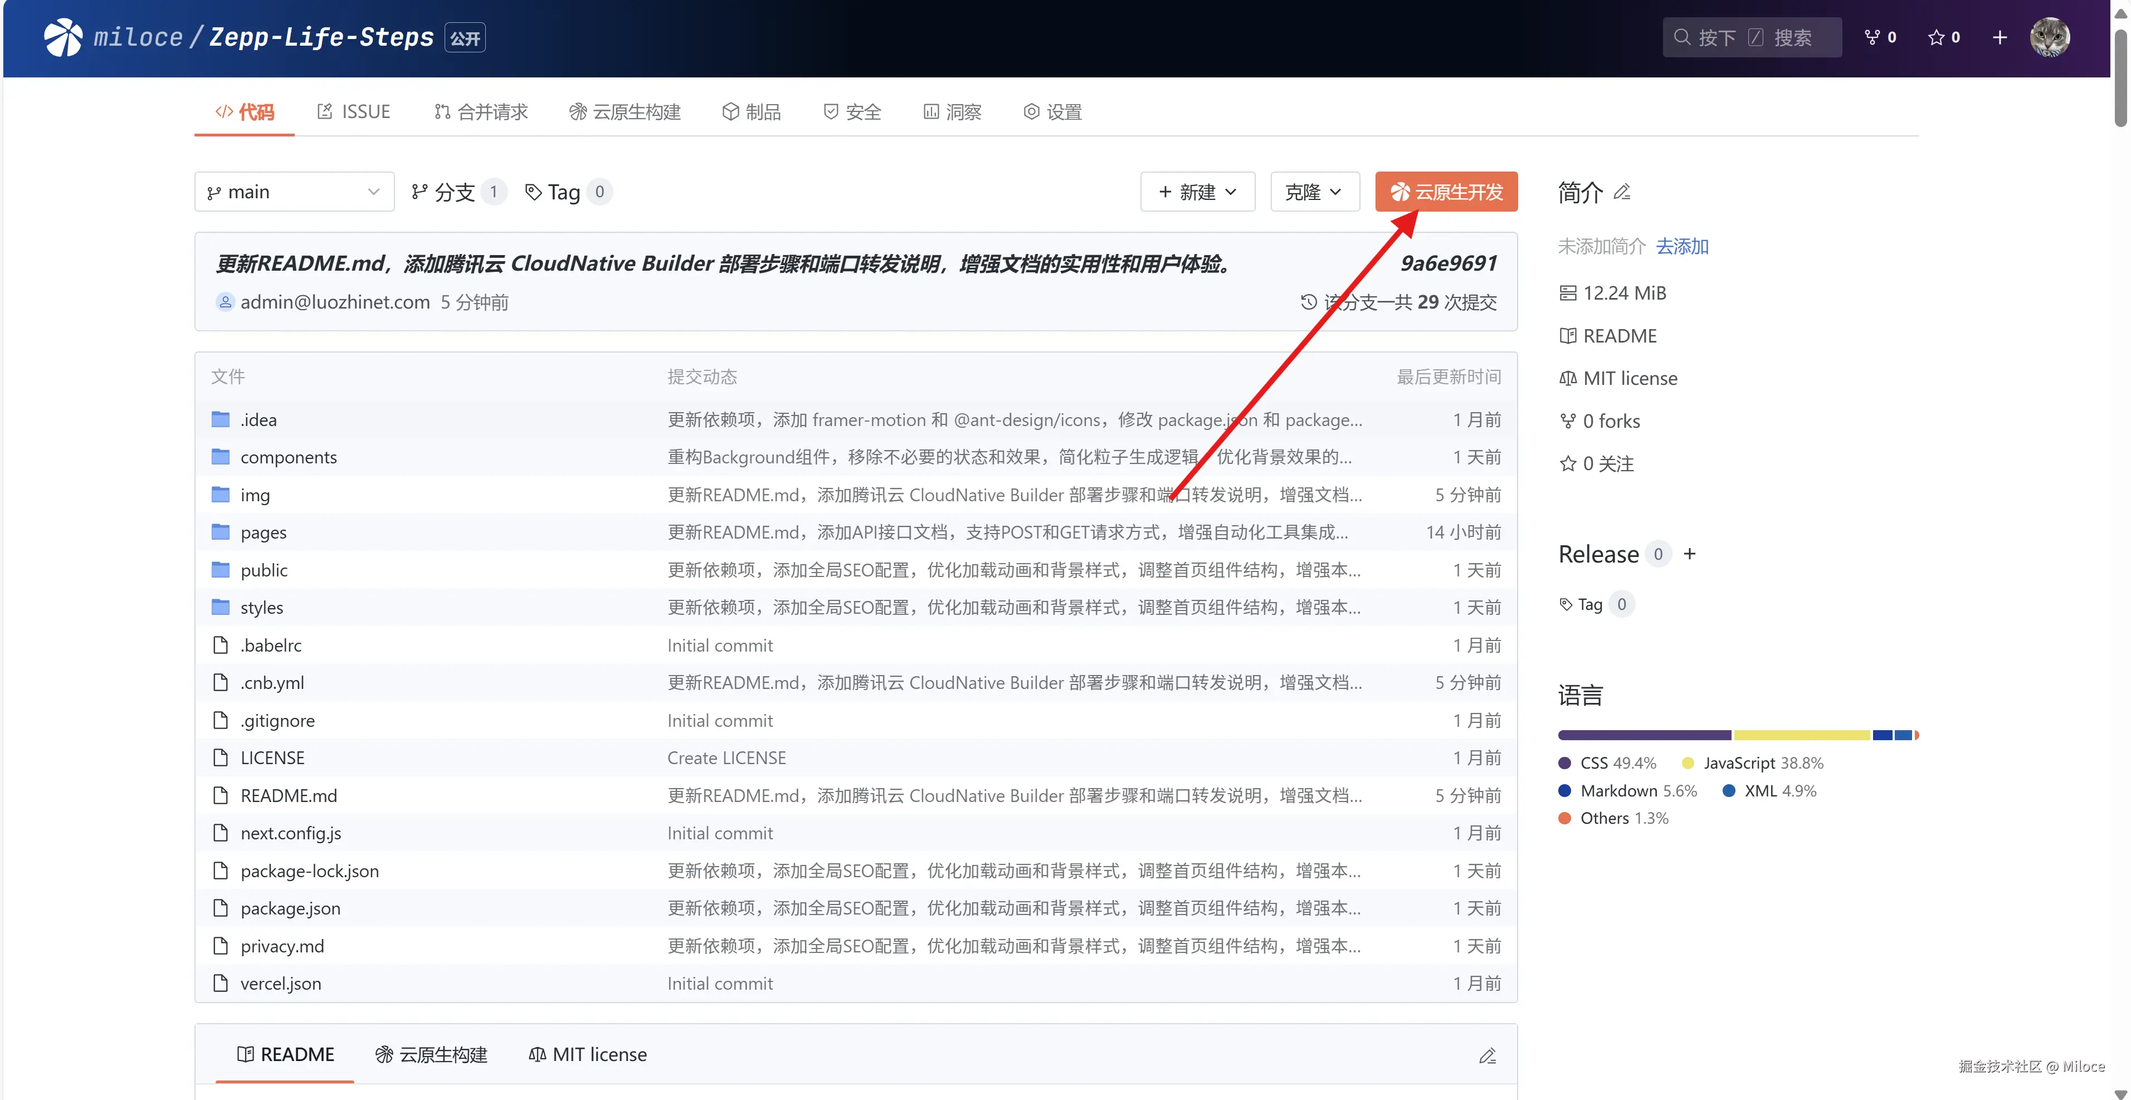Click the fork icon in top header
Screen dimensions: 2131x1100
pos(1873,37)
